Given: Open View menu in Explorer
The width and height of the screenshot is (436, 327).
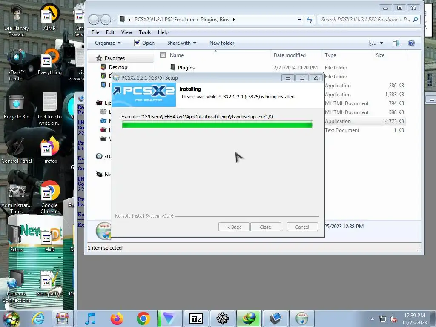Looking at the screenshot, I should [126, 32].
